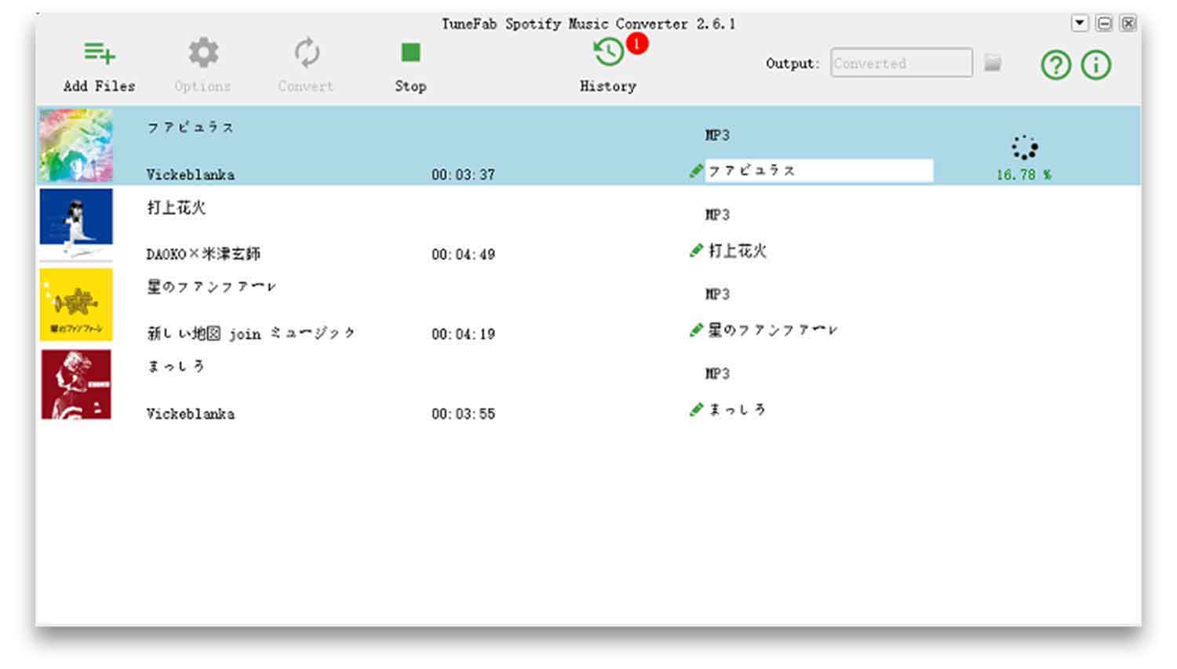Click the MP3 format in the ファビュラス row
The image size is (1177, 669).
(717, 135)
